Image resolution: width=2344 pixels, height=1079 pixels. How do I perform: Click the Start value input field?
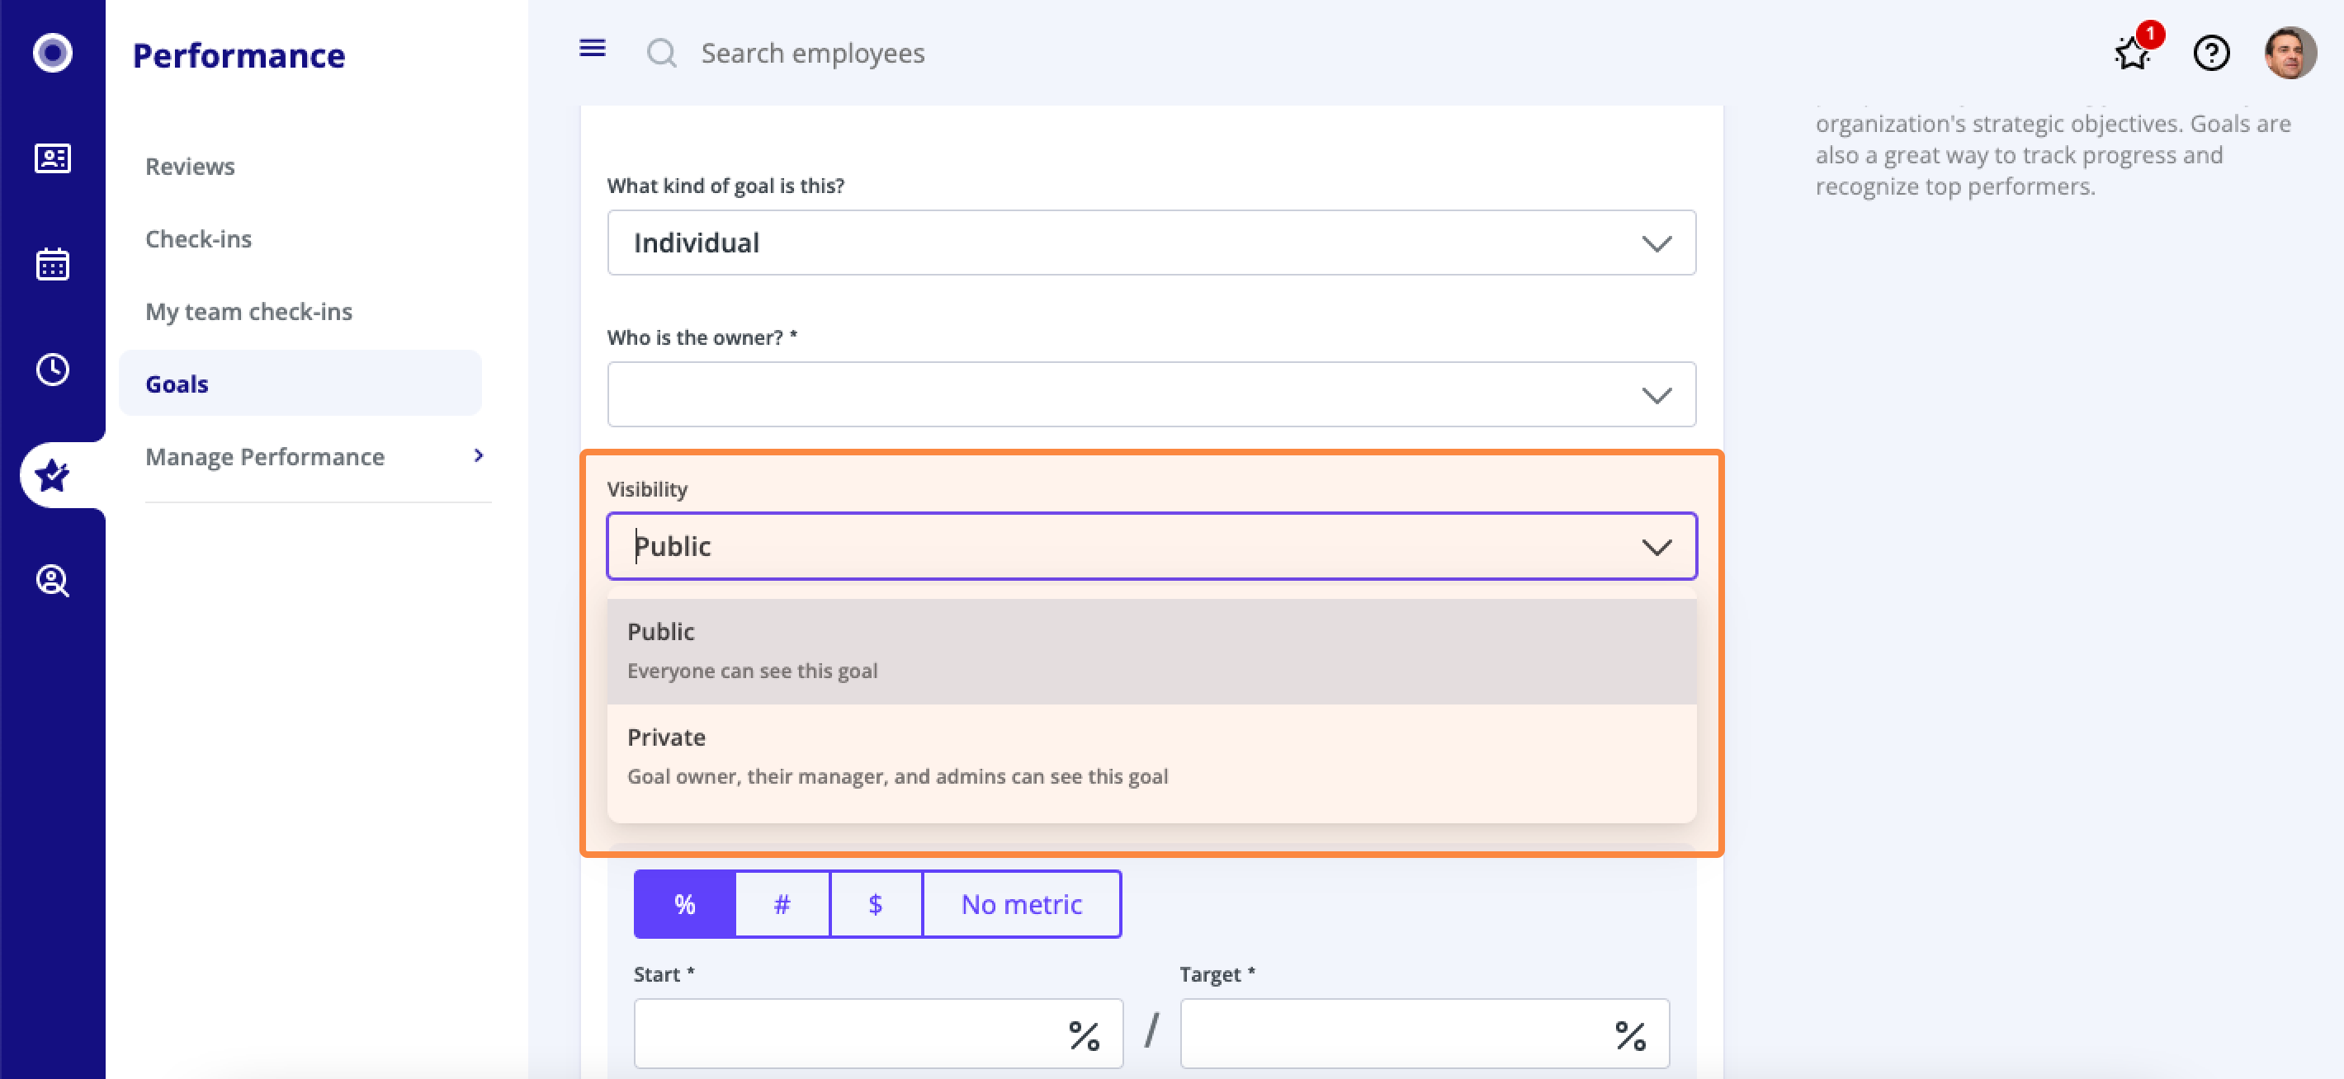click(878, 1034)
